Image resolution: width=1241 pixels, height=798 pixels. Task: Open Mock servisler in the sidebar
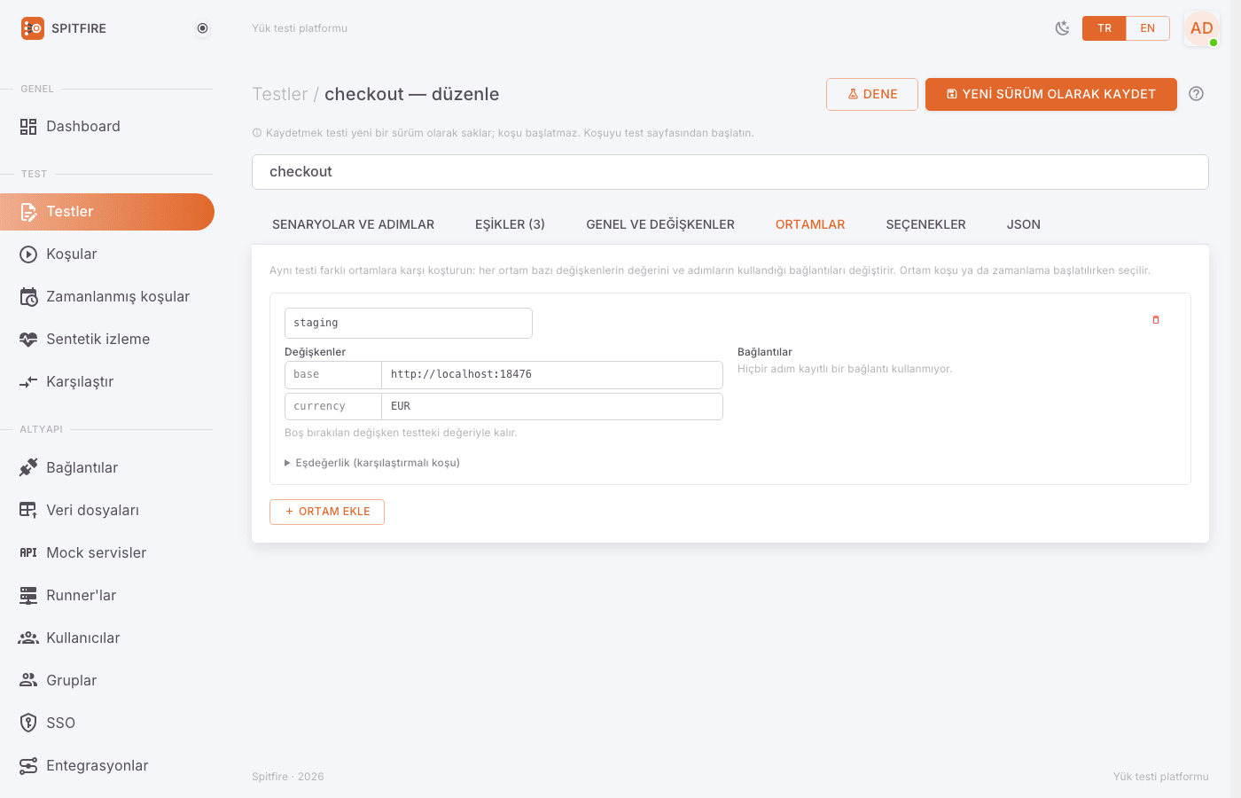pos(106,552)
